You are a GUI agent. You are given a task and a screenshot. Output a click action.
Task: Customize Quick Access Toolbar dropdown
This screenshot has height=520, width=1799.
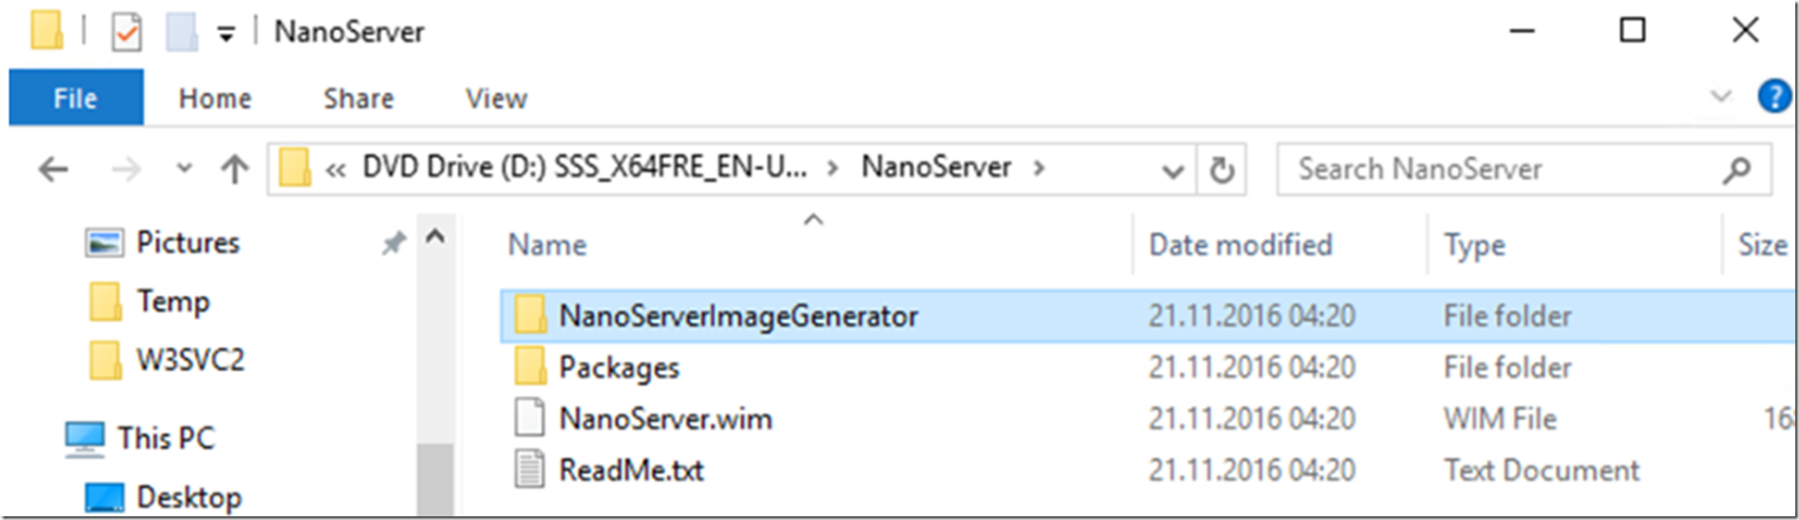(226, 35)
